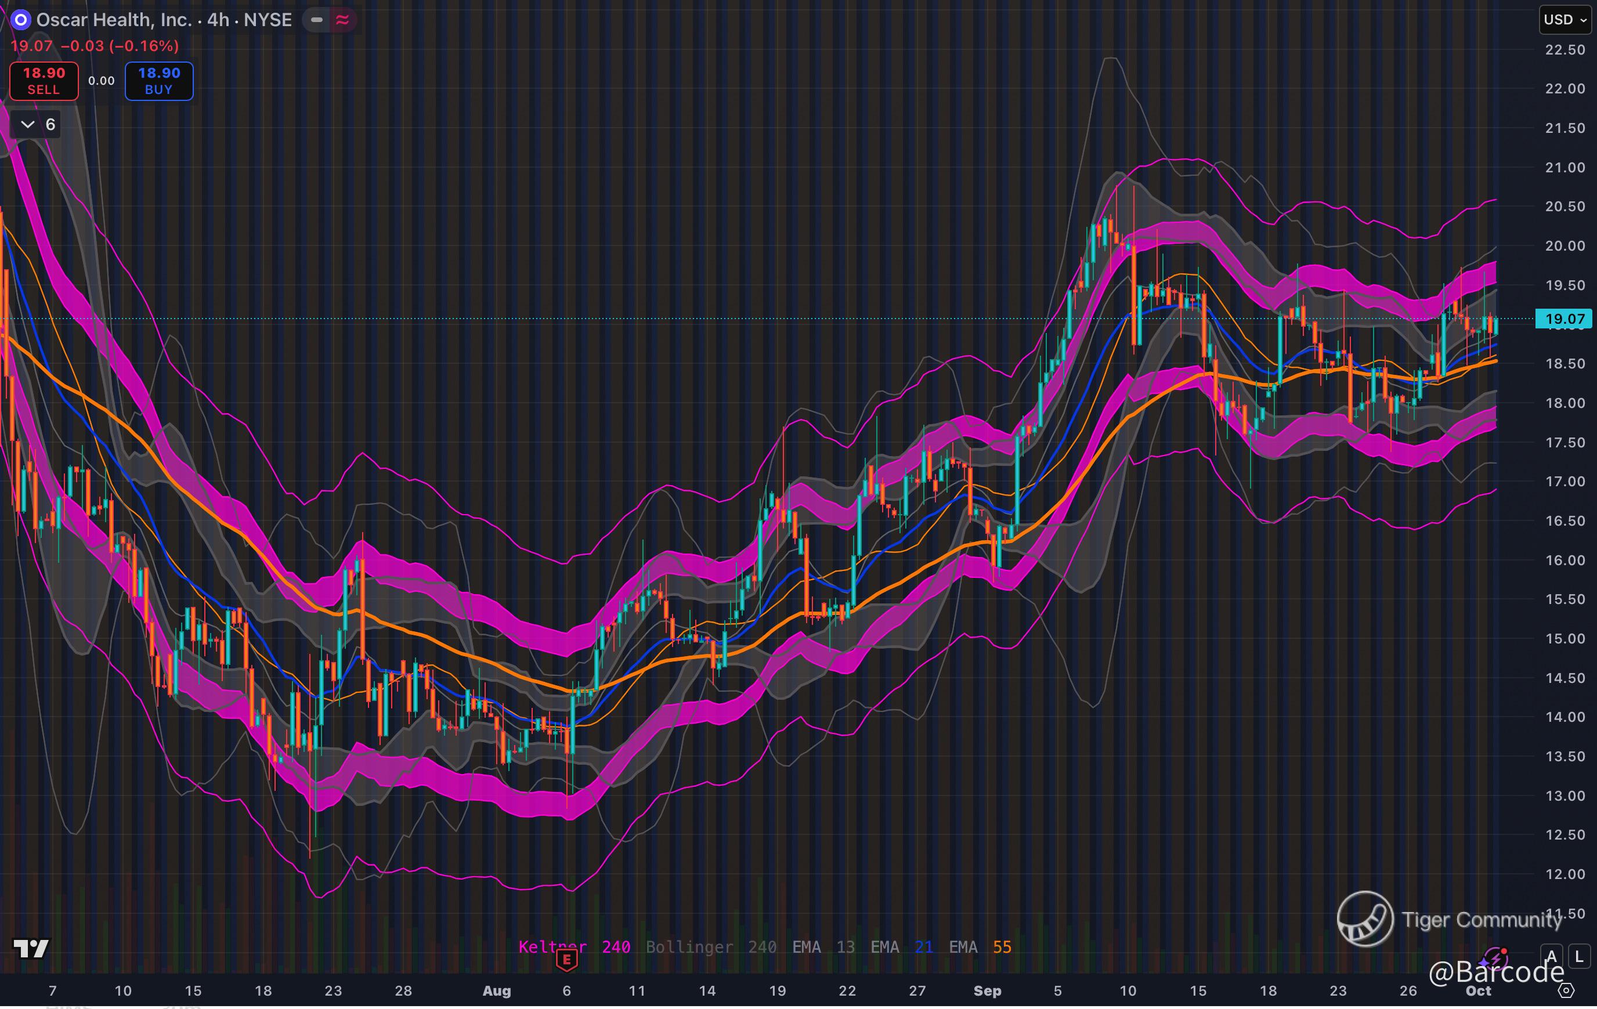Click the TradingView logo icon
Screen dimensions: 1597x1009
tap(31, 949)
